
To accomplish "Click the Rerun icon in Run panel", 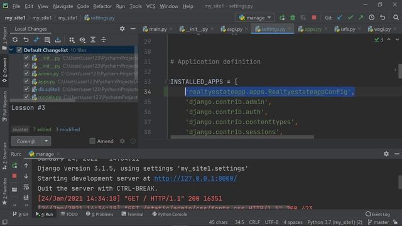I will click(x=14, y=166).
